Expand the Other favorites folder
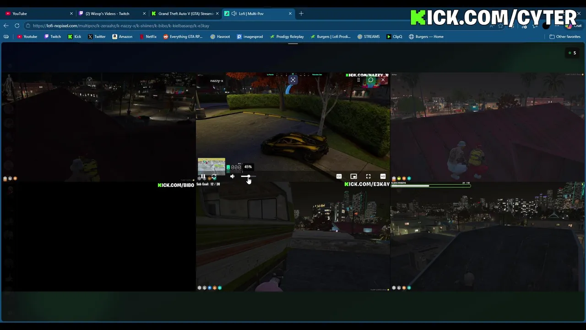Viewport: 586px width, 330px height. click(x=565, y=37)
